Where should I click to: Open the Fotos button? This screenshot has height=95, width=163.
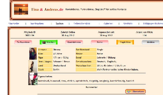click(x=100, y=42)
